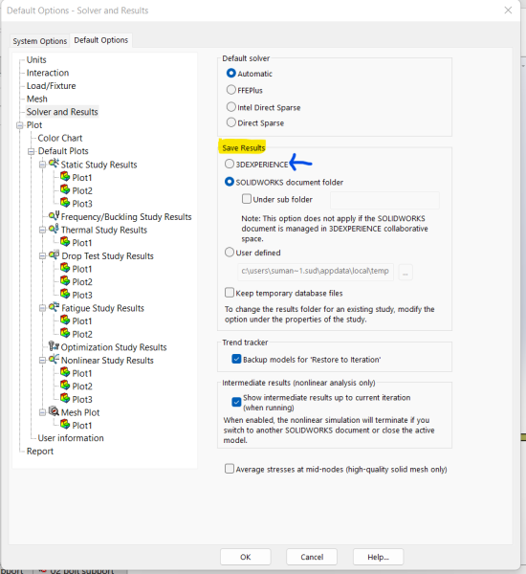Screen dimensions: 526x574
Task: Click the Thermal Study Results icon
Action: tap(54, 229)
